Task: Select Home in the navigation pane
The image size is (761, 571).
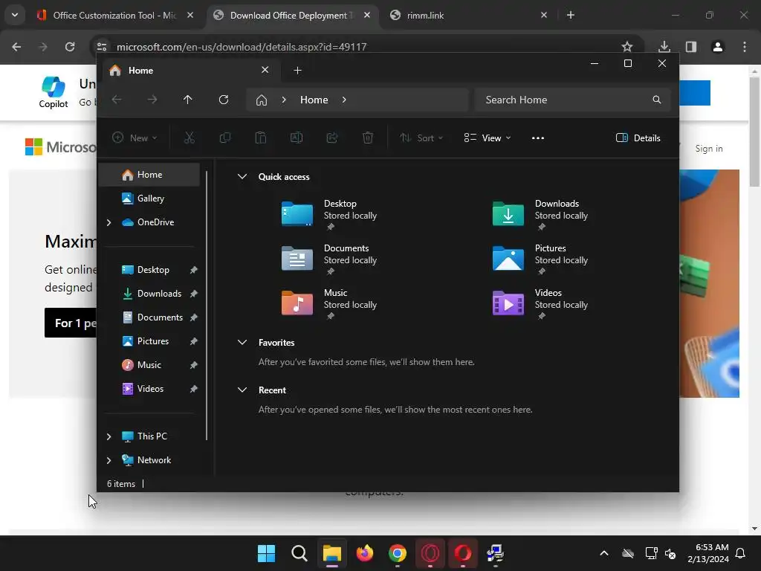Action: click(149, 175)
